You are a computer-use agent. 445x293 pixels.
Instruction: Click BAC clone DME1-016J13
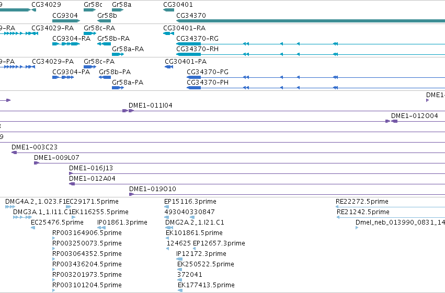[91, 168]
